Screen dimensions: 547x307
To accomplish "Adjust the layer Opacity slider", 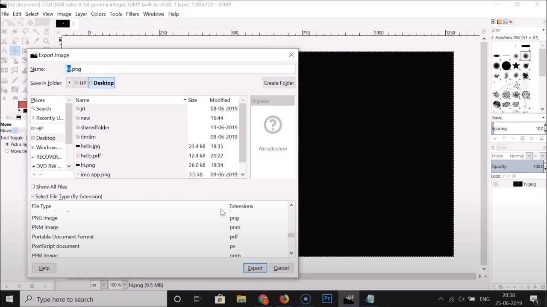I will [x=518, y=167].
